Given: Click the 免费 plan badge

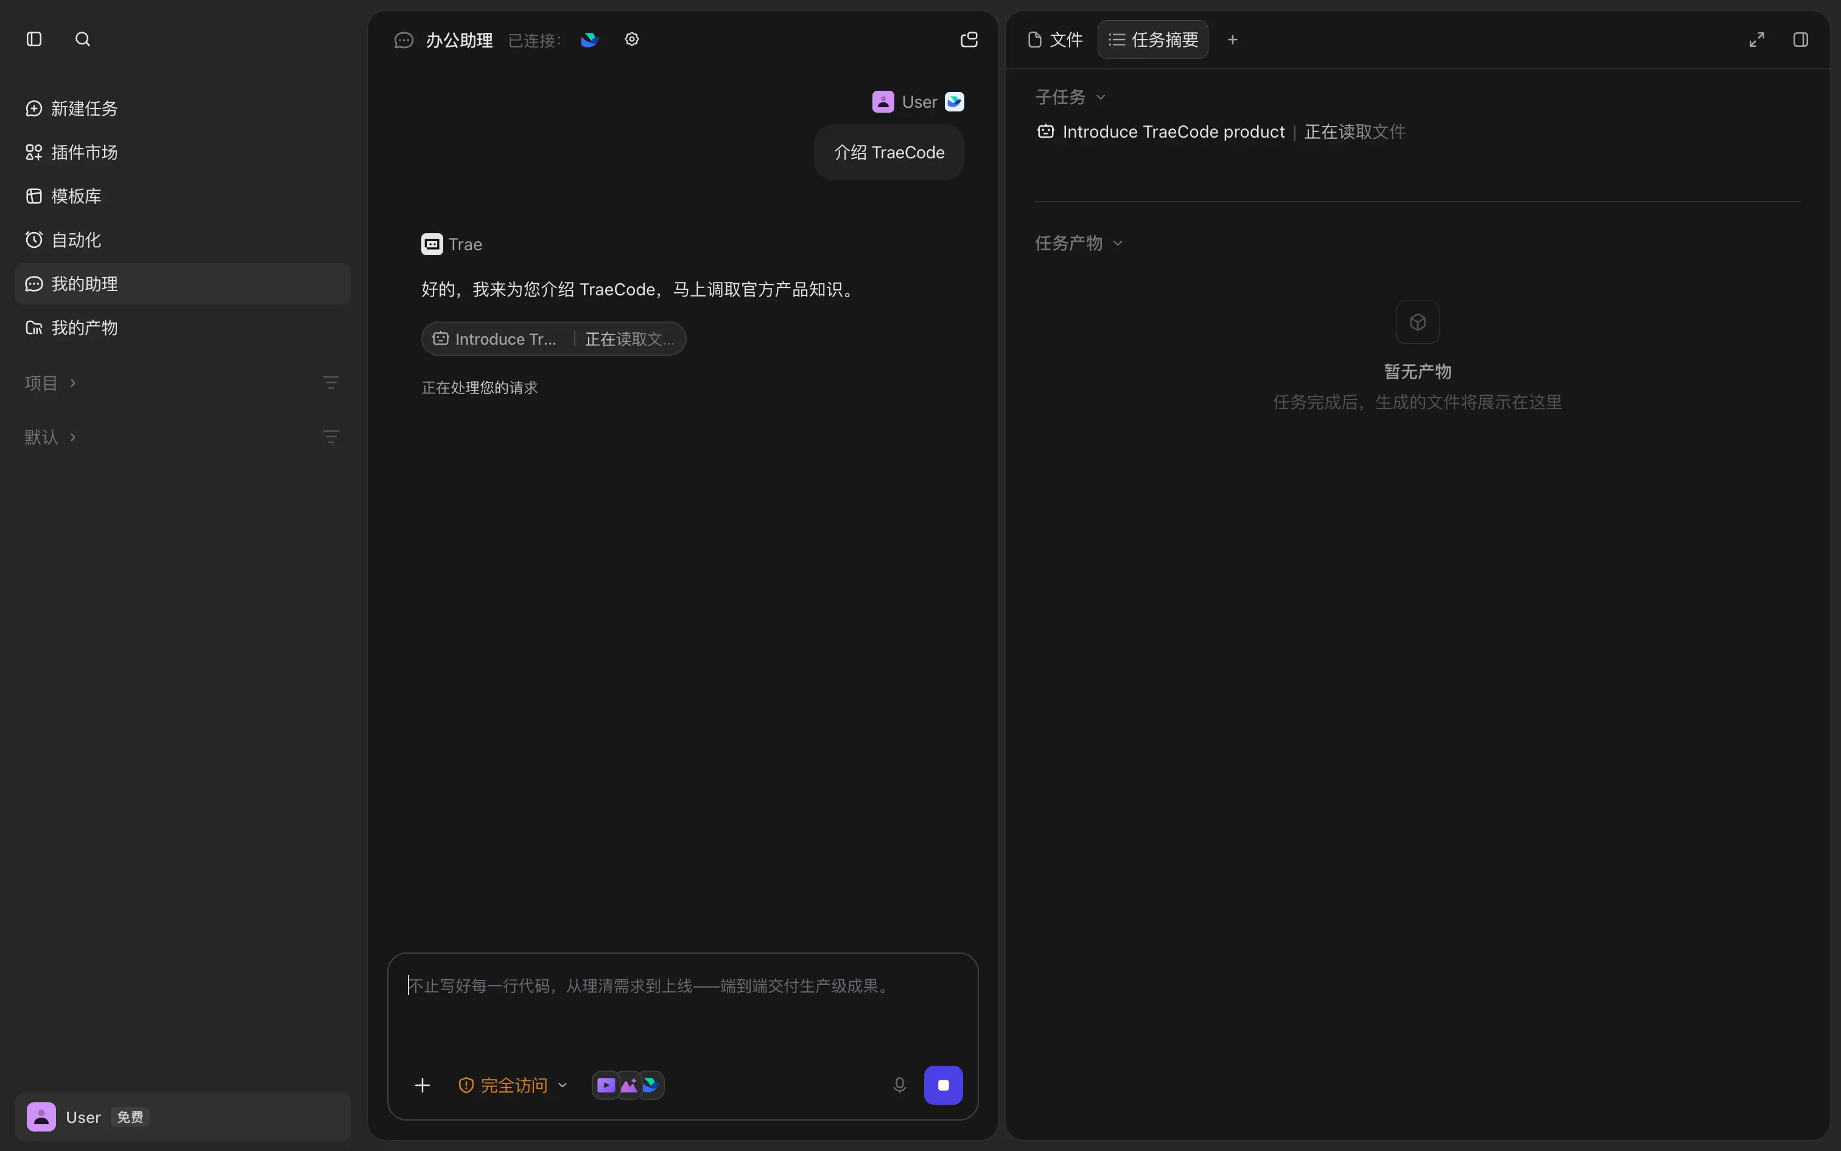Looking at the screenshot, I should [130, 1117].
